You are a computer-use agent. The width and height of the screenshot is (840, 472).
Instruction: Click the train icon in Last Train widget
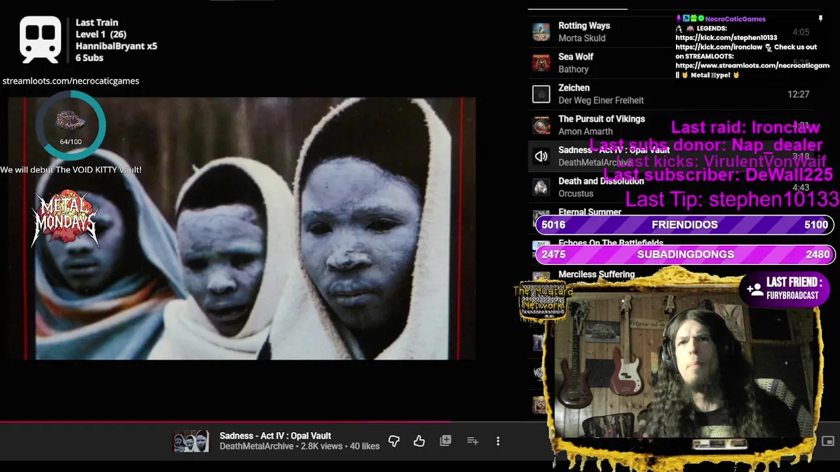41,39
